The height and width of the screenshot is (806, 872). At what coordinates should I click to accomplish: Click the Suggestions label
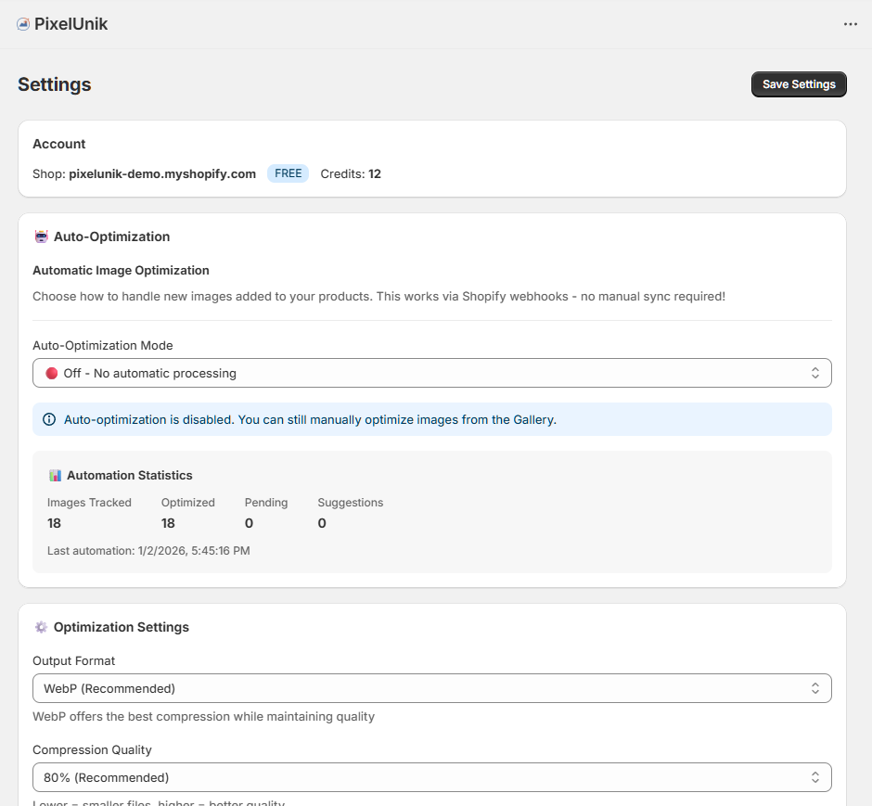(x=351, y=503)
